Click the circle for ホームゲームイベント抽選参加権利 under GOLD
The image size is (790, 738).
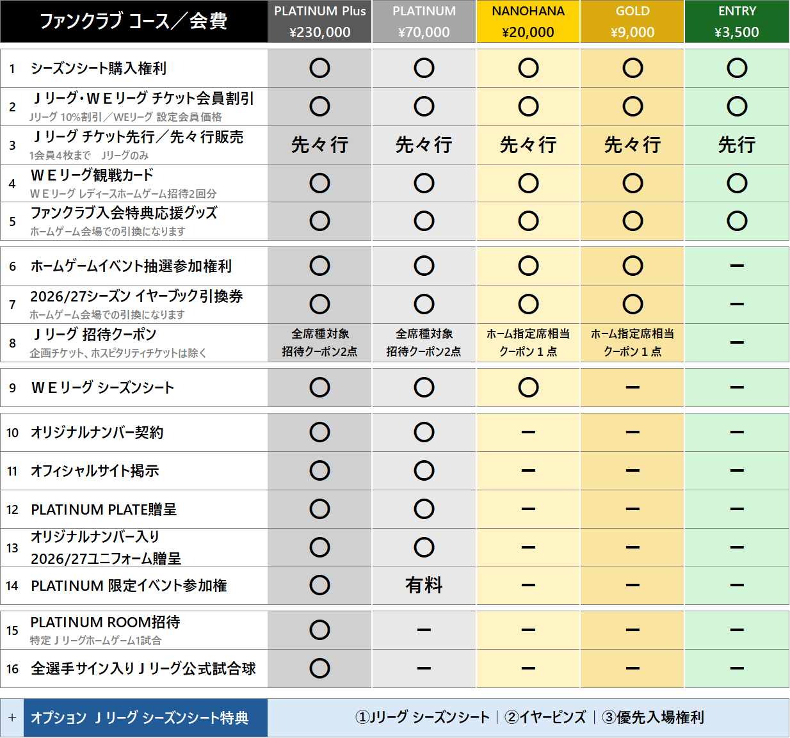tap(633, 266)
